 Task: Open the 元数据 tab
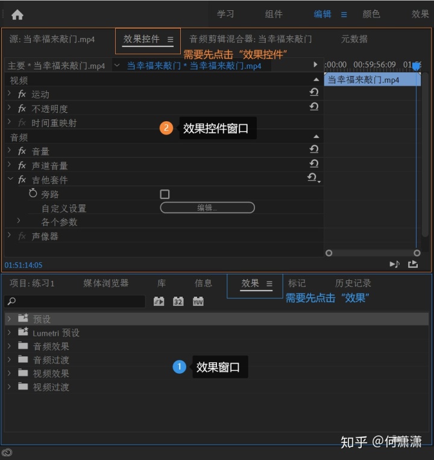[354, 39]
